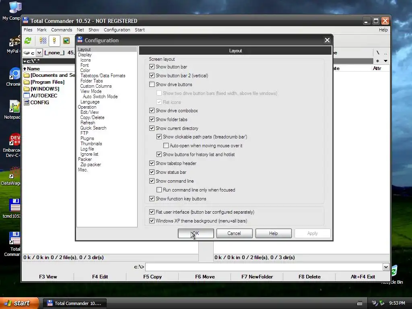The image size is (412, 309).
Task: Toggle Flat user interface checkbox
Action: (152, 212)
